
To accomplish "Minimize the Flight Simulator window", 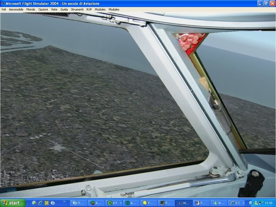I will coord(260,3).
